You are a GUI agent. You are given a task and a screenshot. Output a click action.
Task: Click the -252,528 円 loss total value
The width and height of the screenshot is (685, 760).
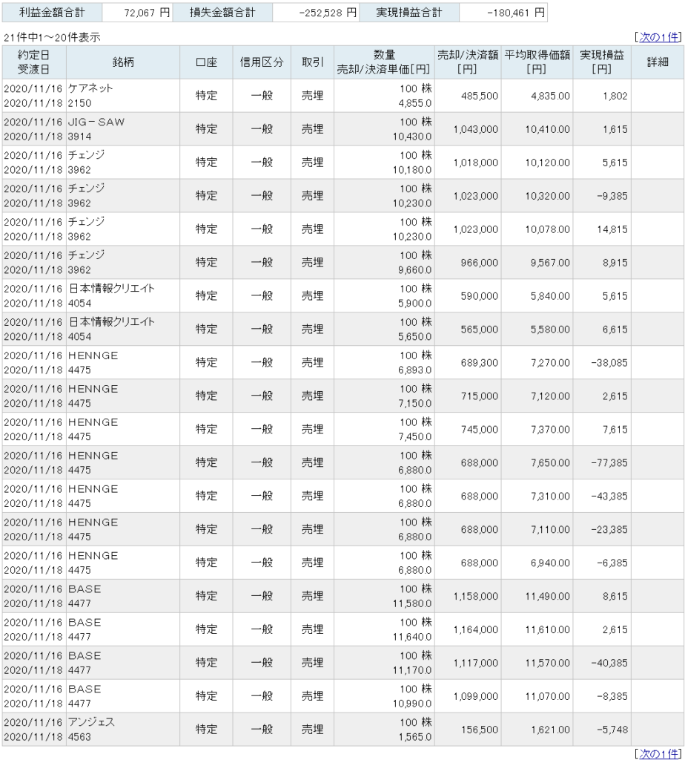[328, 13]
